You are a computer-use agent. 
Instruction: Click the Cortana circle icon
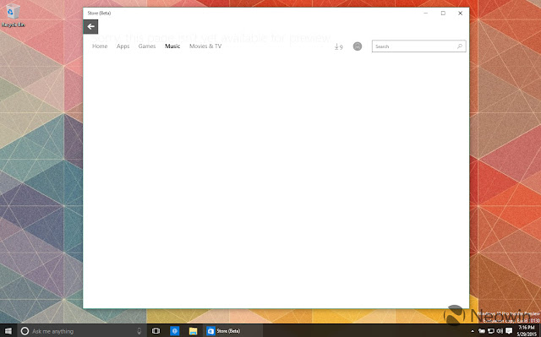25,331
